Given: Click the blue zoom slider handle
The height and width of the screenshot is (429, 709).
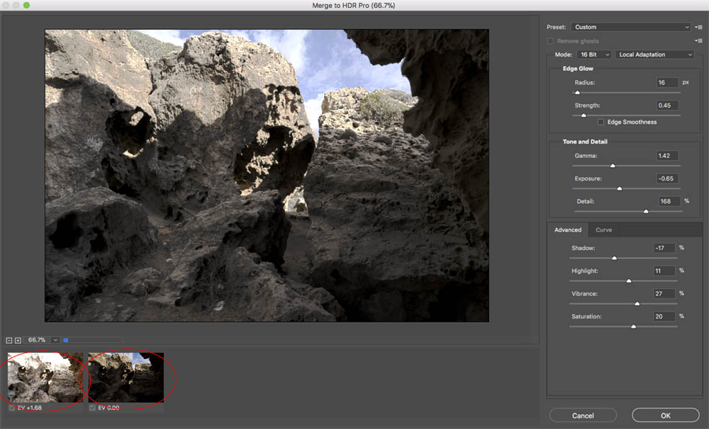Looking at the screenshot, I should tap(66, 340).
